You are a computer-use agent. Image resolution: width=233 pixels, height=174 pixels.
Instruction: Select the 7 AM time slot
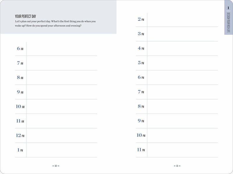62,63
